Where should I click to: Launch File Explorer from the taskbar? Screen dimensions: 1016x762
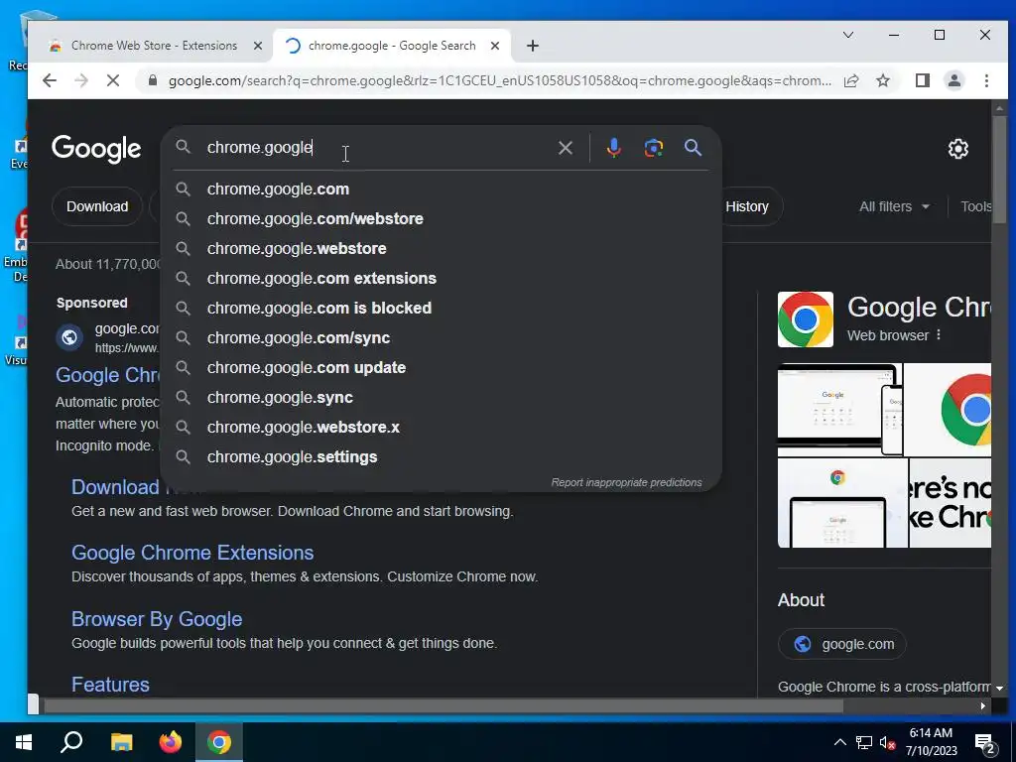tap(121, 742)
